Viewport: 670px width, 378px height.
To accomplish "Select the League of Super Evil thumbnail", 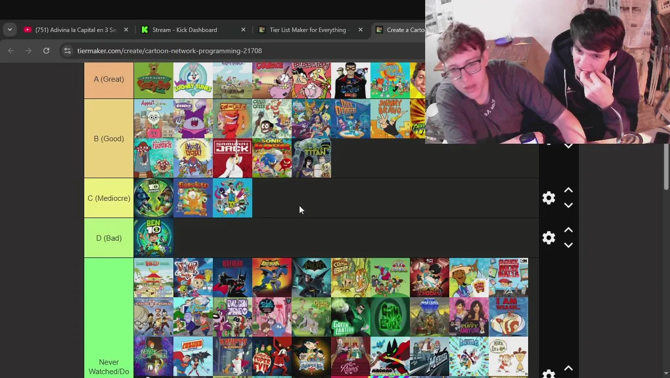I will click(272, 356).
